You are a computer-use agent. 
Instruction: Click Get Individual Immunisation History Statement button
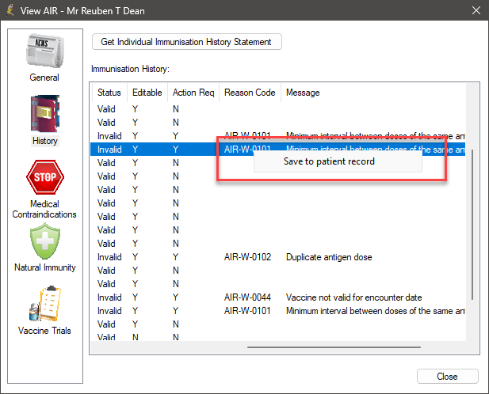[x=187, y=42]
